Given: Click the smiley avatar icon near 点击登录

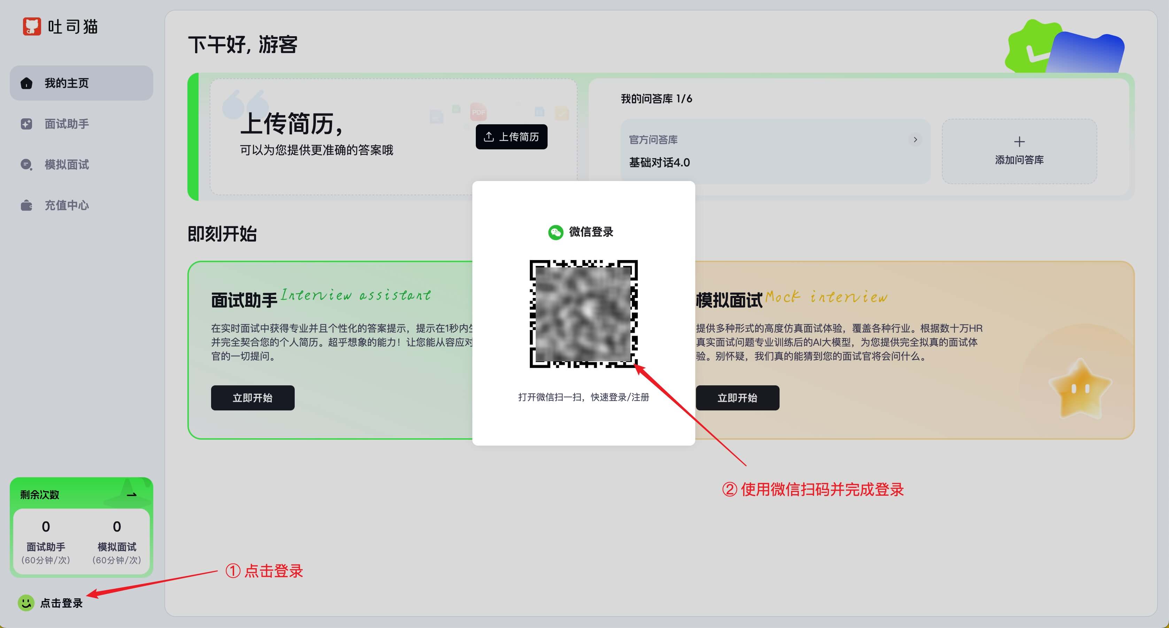Looking at the screenshot, I should (26, 603).
